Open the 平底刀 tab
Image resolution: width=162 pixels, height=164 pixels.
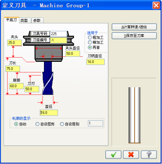coord(11,20)
